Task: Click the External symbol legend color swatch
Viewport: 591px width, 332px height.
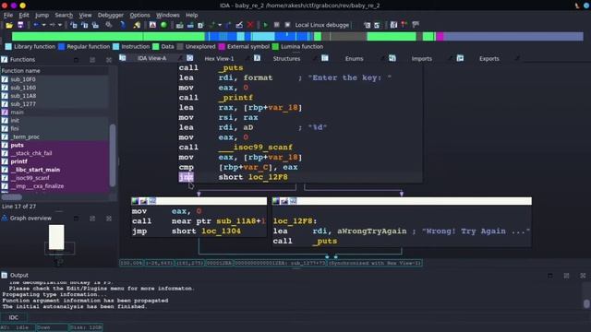Action: tap(222, 47)
